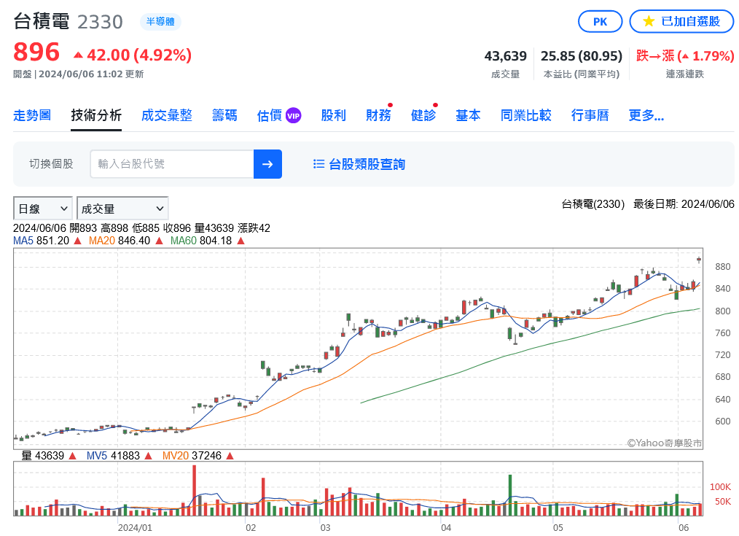Image resolution: width=739 pixels, height=536 pixels.
Task: View the 基本 tab
Action: click(x=468, y=115)
